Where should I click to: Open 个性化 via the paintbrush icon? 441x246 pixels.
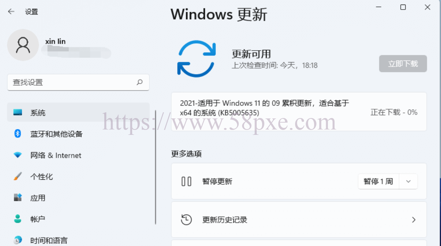pos(18,176)
